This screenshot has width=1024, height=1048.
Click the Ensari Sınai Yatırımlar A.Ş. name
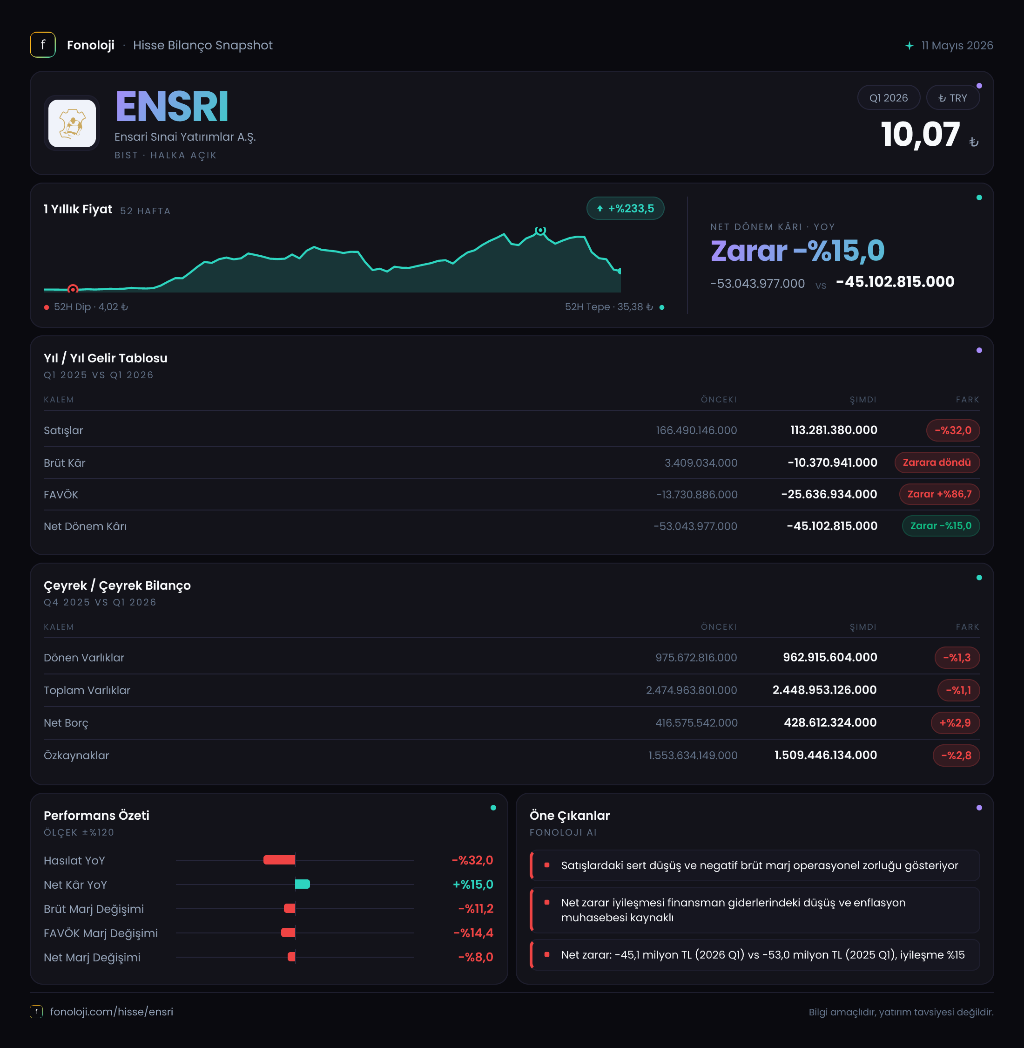(x=185, y=137)
